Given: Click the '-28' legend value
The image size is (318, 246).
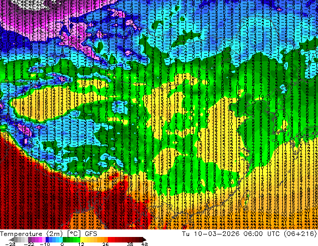Looking at the screenshot, I should coord(10,244).
